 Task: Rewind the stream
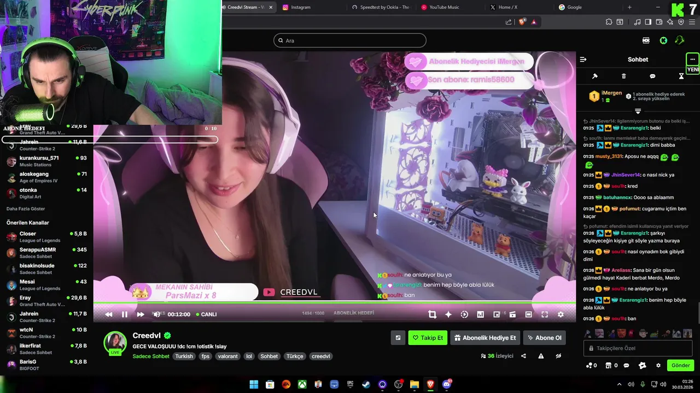109,314
